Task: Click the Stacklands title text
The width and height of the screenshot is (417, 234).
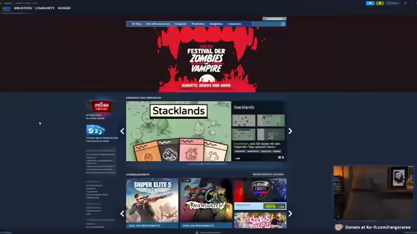Action: 244,107
